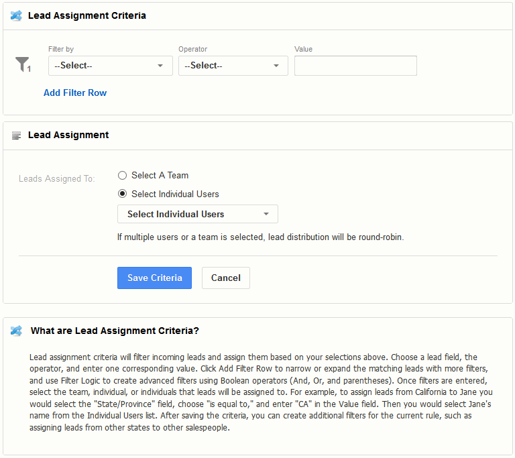Click the shuffle icon beside Lead Assignment Criteria

(x=16, y=15)
